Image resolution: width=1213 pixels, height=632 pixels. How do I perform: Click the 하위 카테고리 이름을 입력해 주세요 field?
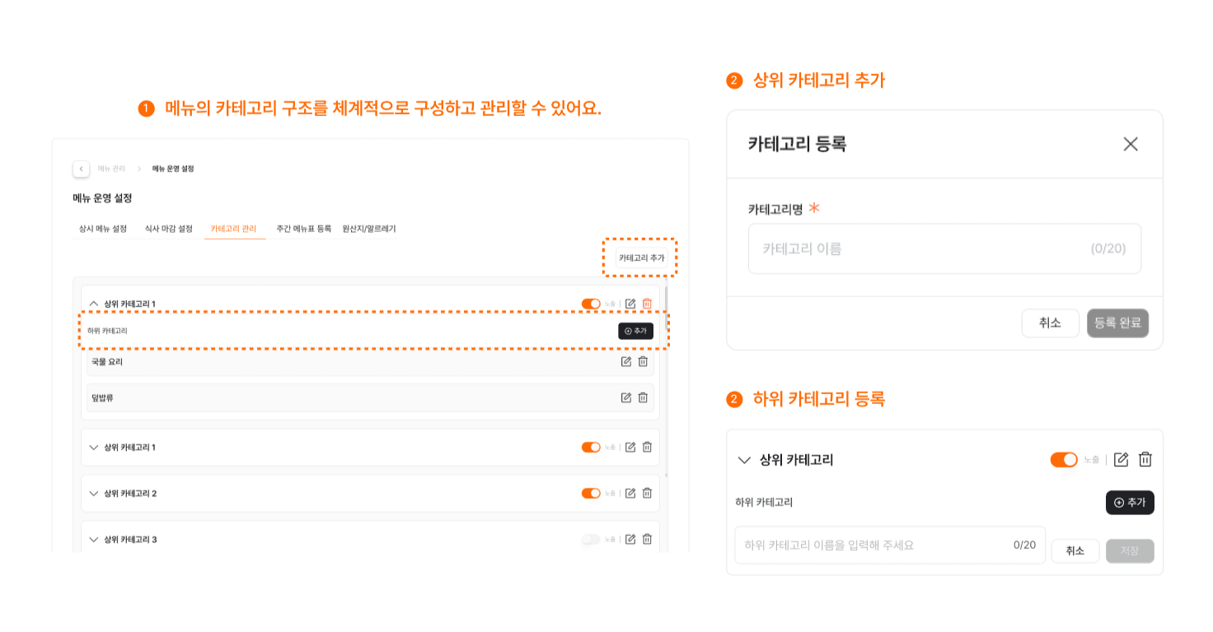click(x=890, y=545)
